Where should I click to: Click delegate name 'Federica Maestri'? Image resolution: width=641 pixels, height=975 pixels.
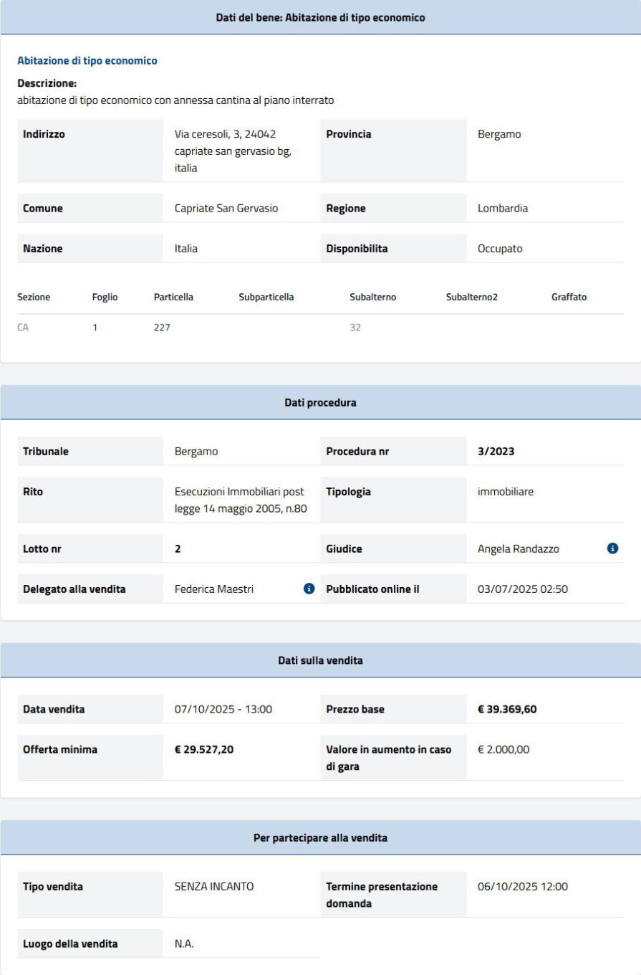(x=214, y=589)
